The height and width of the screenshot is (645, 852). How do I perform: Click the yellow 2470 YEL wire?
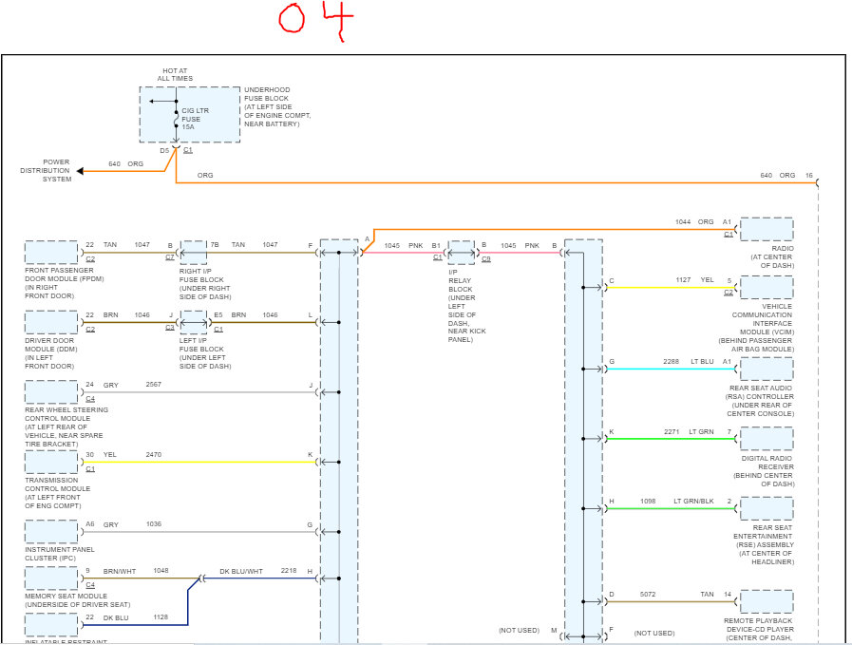[199, 462]
